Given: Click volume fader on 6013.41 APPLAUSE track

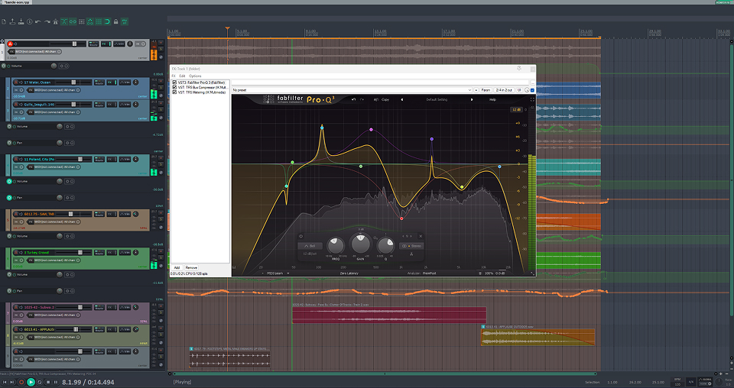Looking at the screenshot, I should (x=76, y=329).
